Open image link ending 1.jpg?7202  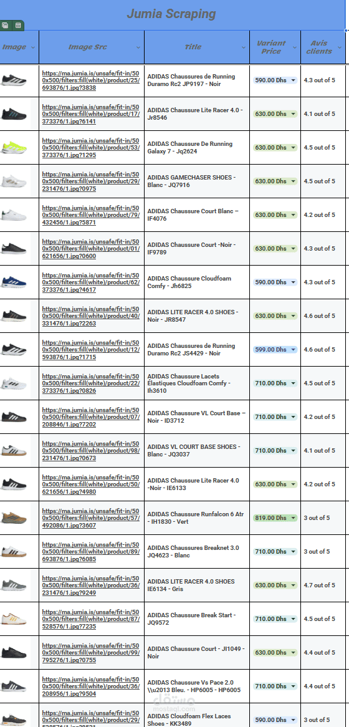(x=91, y=417)
